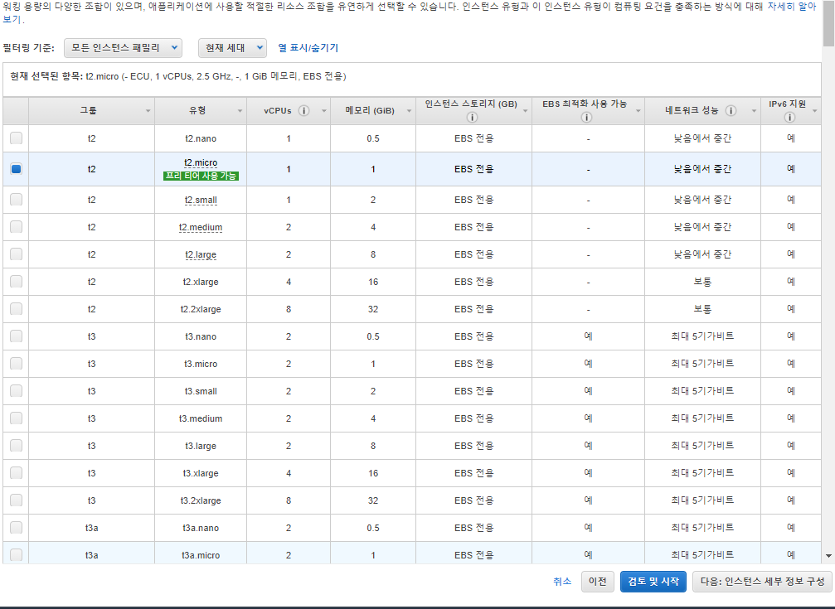This screenshot has height=609, width=835.
Task: Click the 최대 5기가비트 cell in t3.nano row
Action: click(x=702, y=336)
